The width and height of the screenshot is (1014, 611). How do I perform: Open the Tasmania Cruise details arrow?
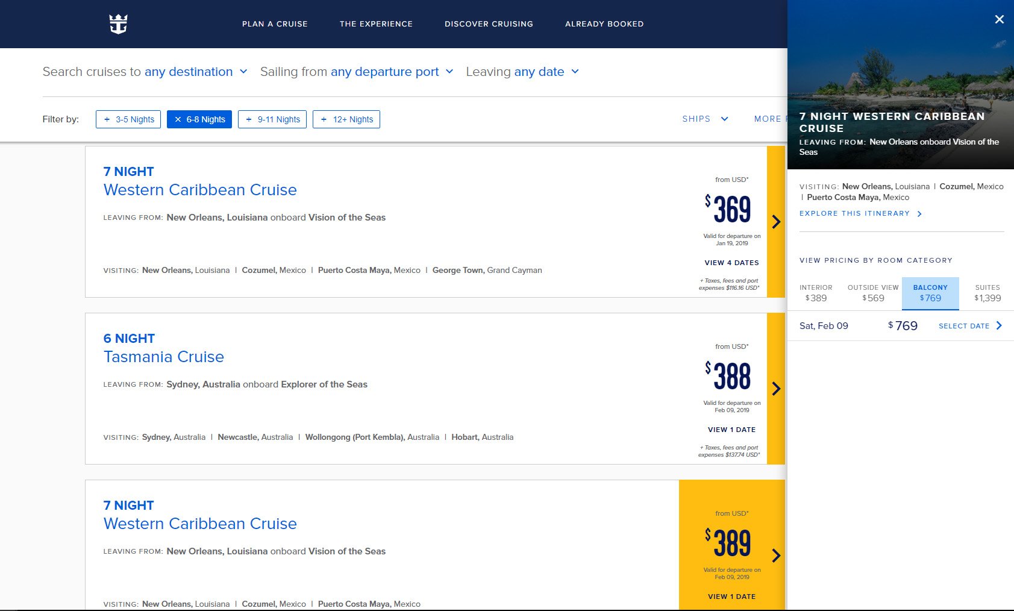click(776, 389)
